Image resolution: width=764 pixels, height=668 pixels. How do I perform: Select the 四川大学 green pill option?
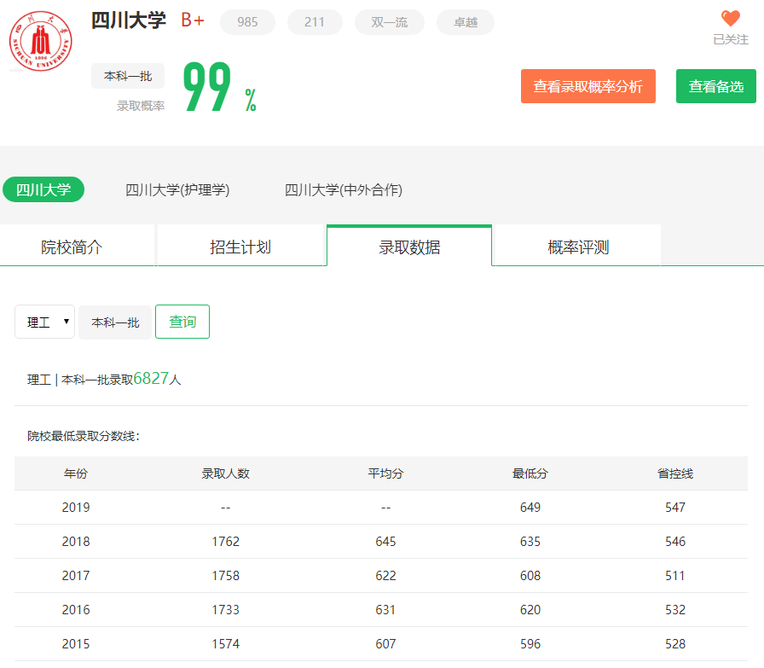click(43, 189)
